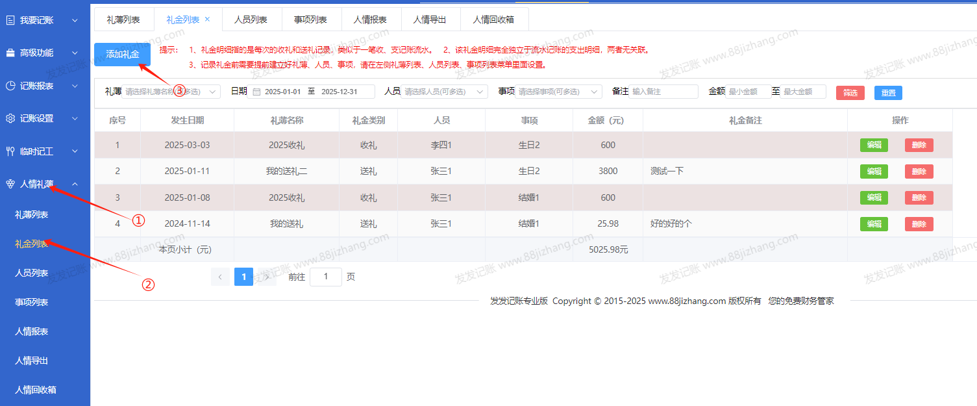
Task: Expand the 临时记工 menu chevron
Action: click(75, 151)
